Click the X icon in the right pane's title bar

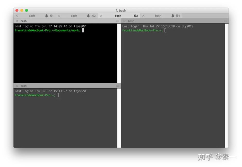[x=124, y=21]
